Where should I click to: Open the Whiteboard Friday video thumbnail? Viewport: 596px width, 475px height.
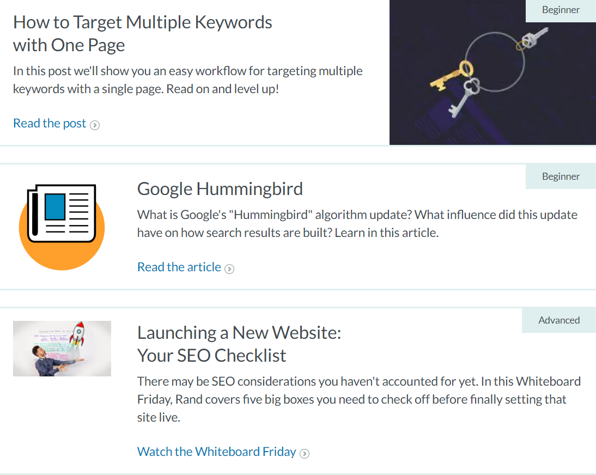[62, 349]
